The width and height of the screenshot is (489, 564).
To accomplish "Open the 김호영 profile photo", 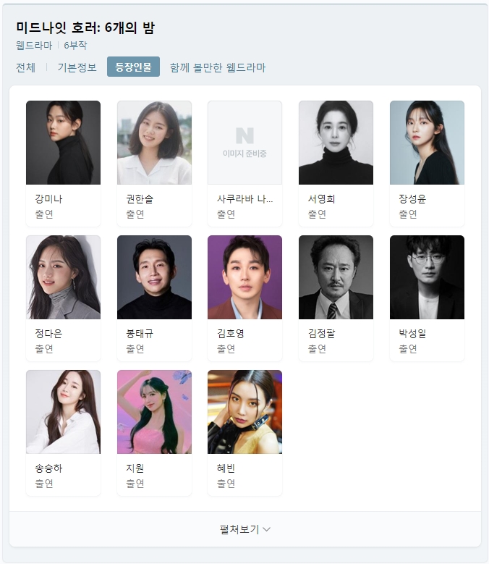I will 244,277.
